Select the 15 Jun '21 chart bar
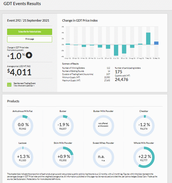This screenshot has width=172, height=183. (108, 47)
